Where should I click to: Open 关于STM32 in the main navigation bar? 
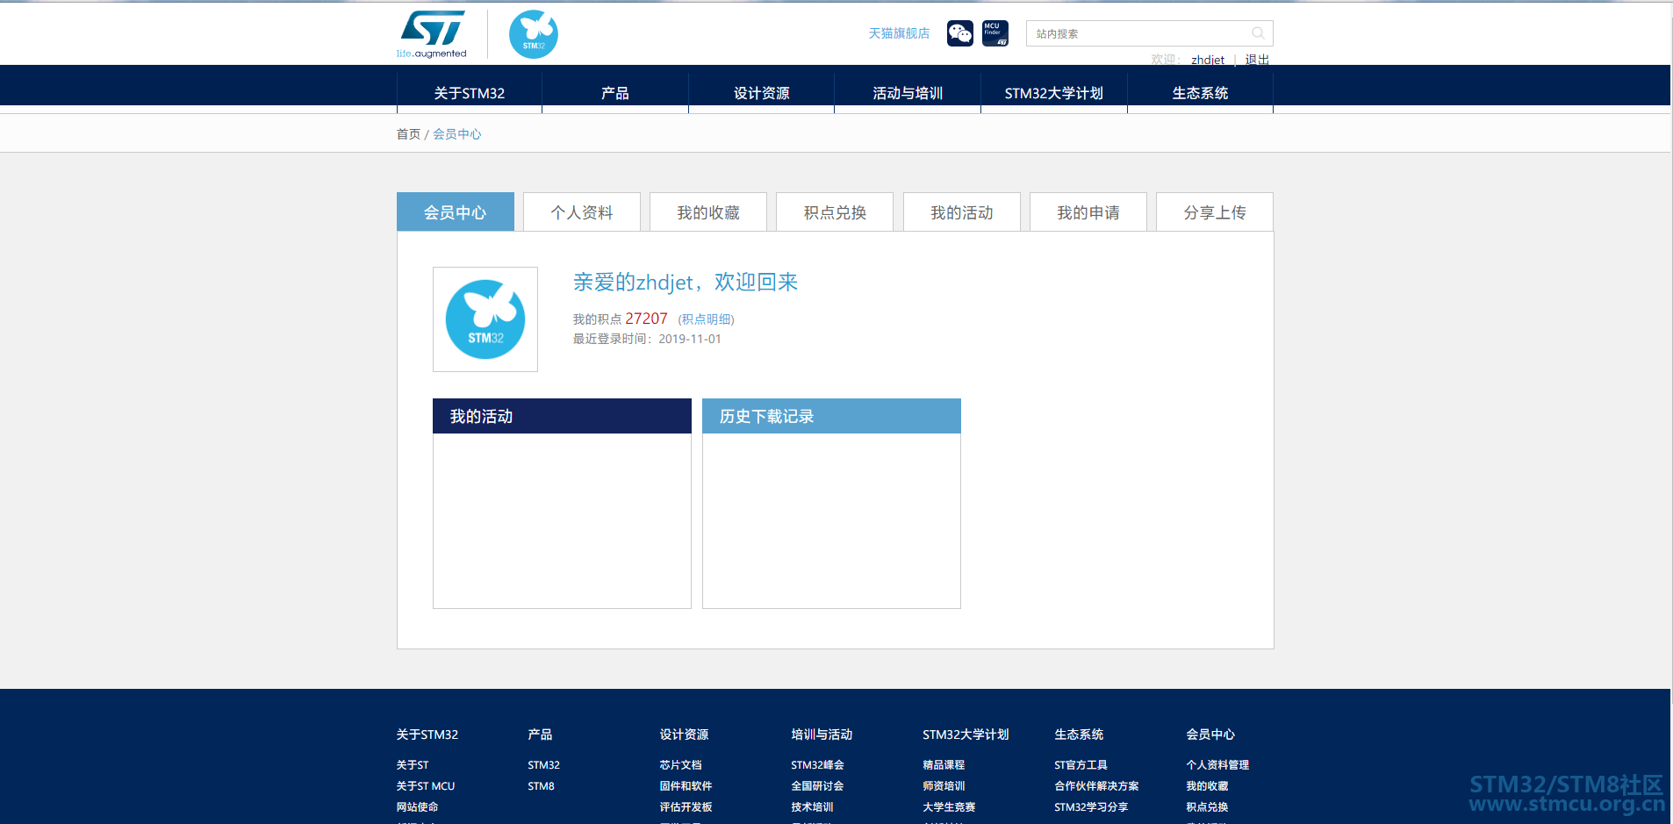(x=470, y=93)
